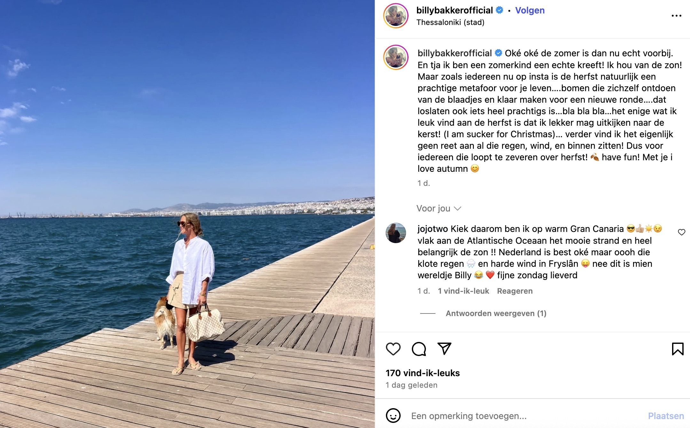Open billybakkerofficial avatar in the header

(396, 16)
